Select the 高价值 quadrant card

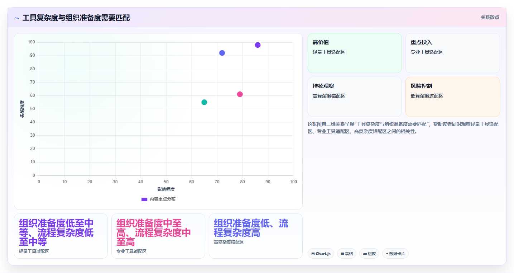pos(355,53)
